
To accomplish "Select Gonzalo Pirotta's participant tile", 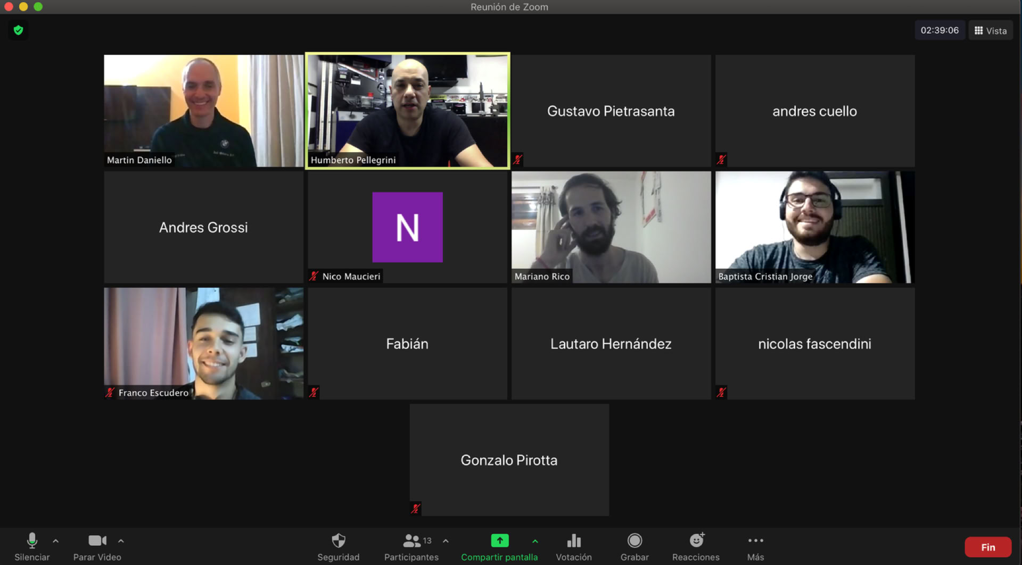I will pos(509,460).
